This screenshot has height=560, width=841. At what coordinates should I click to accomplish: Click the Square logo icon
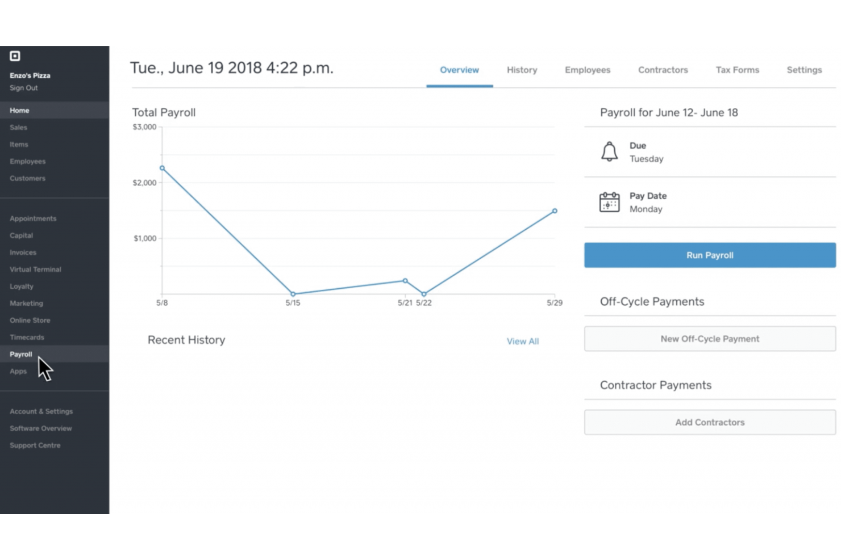point(15,56)
